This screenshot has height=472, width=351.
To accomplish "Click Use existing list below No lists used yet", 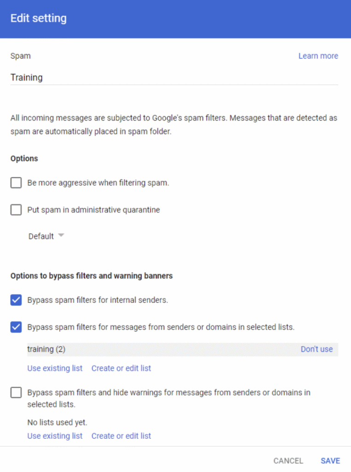I will pos(55,436).
